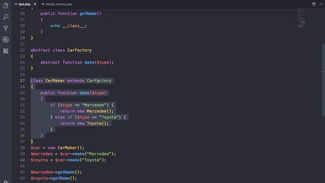
Task: Click 'CarMaker' on class line 27
Action: 55,80
